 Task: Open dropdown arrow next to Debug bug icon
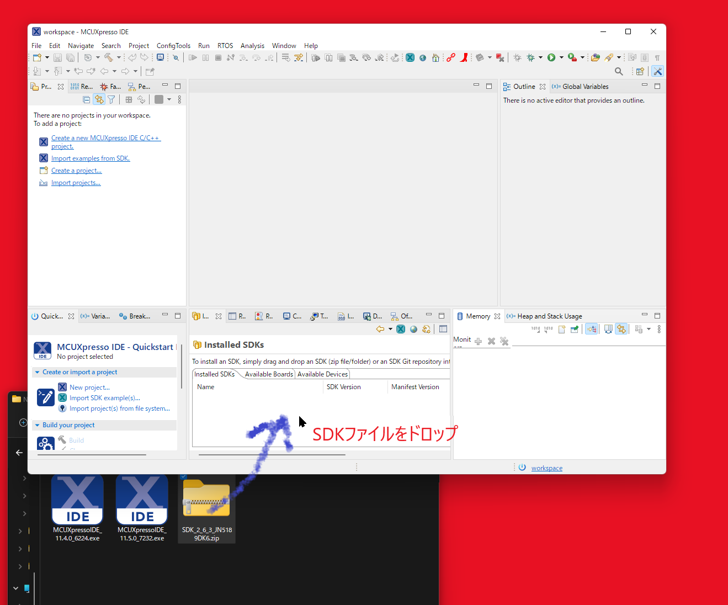tap(540, 57)
